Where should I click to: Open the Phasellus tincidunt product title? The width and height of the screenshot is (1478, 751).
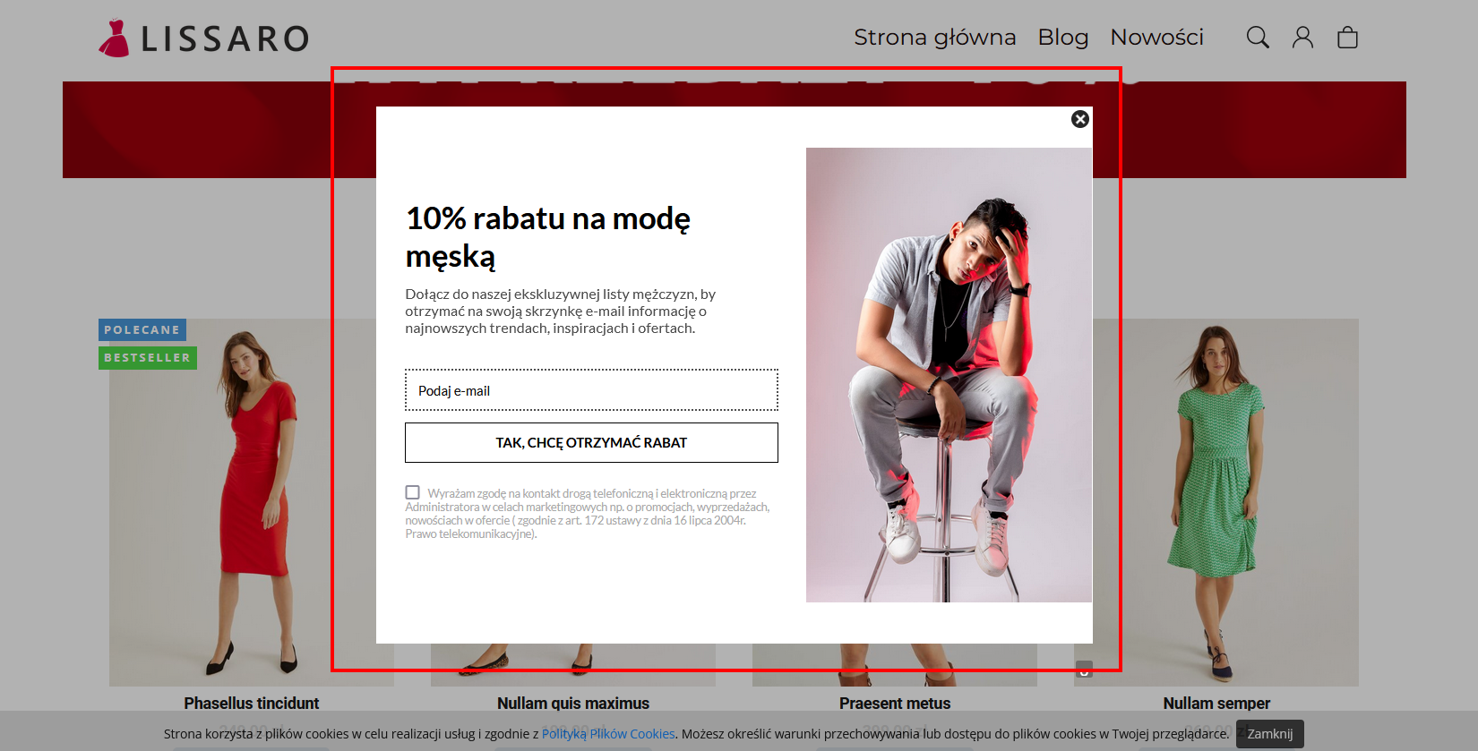(x=252, y=704)
